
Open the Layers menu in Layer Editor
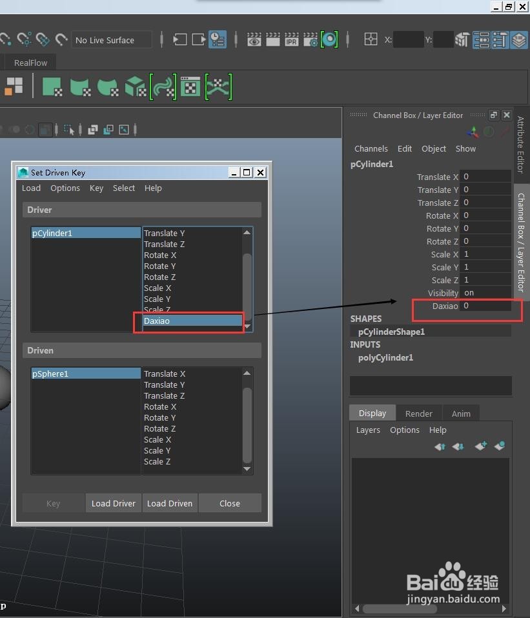[368, 430]
